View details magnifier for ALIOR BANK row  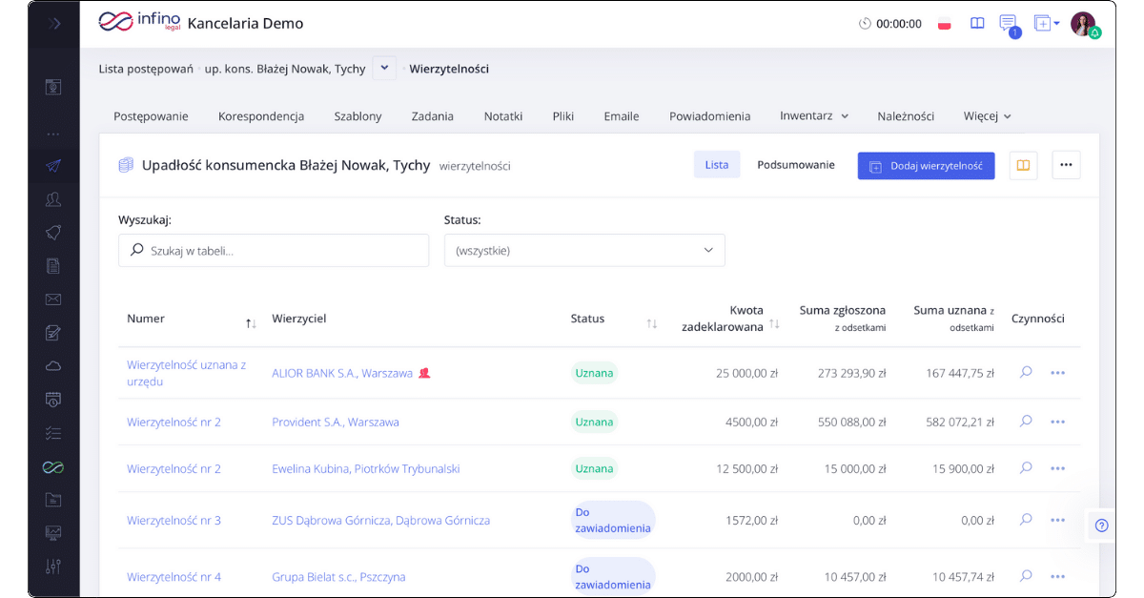coord(1026,372)
